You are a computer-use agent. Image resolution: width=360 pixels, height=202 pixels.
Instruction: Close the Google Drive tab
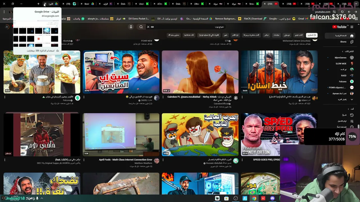click(45, 4)
